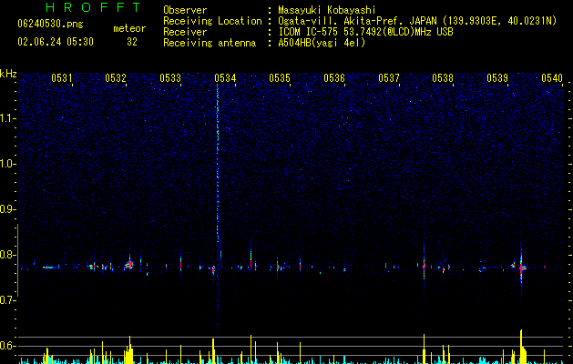Image resolution: width=573 pixels, height=364 pixels.
Task: Click the ICOM IC-575 receiver value
Action: click(365, 32)
